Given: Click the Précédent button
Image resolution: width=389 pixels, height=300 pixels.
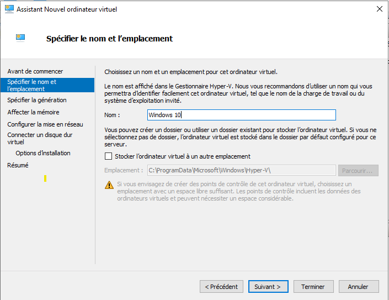Looking at the screenshot, I should 221,287.
